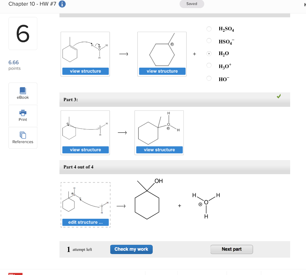Image resolution: width=306 pixels, height=275 pixels.
Task: Click the green checkmark near Part 3
Action: coord(279,96)
